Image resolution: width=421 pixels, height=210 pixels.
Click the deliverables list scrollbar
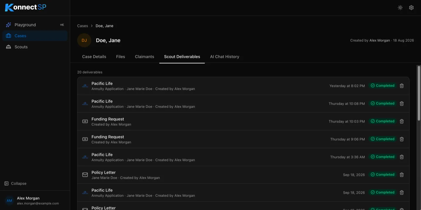[x=419, y=93]
